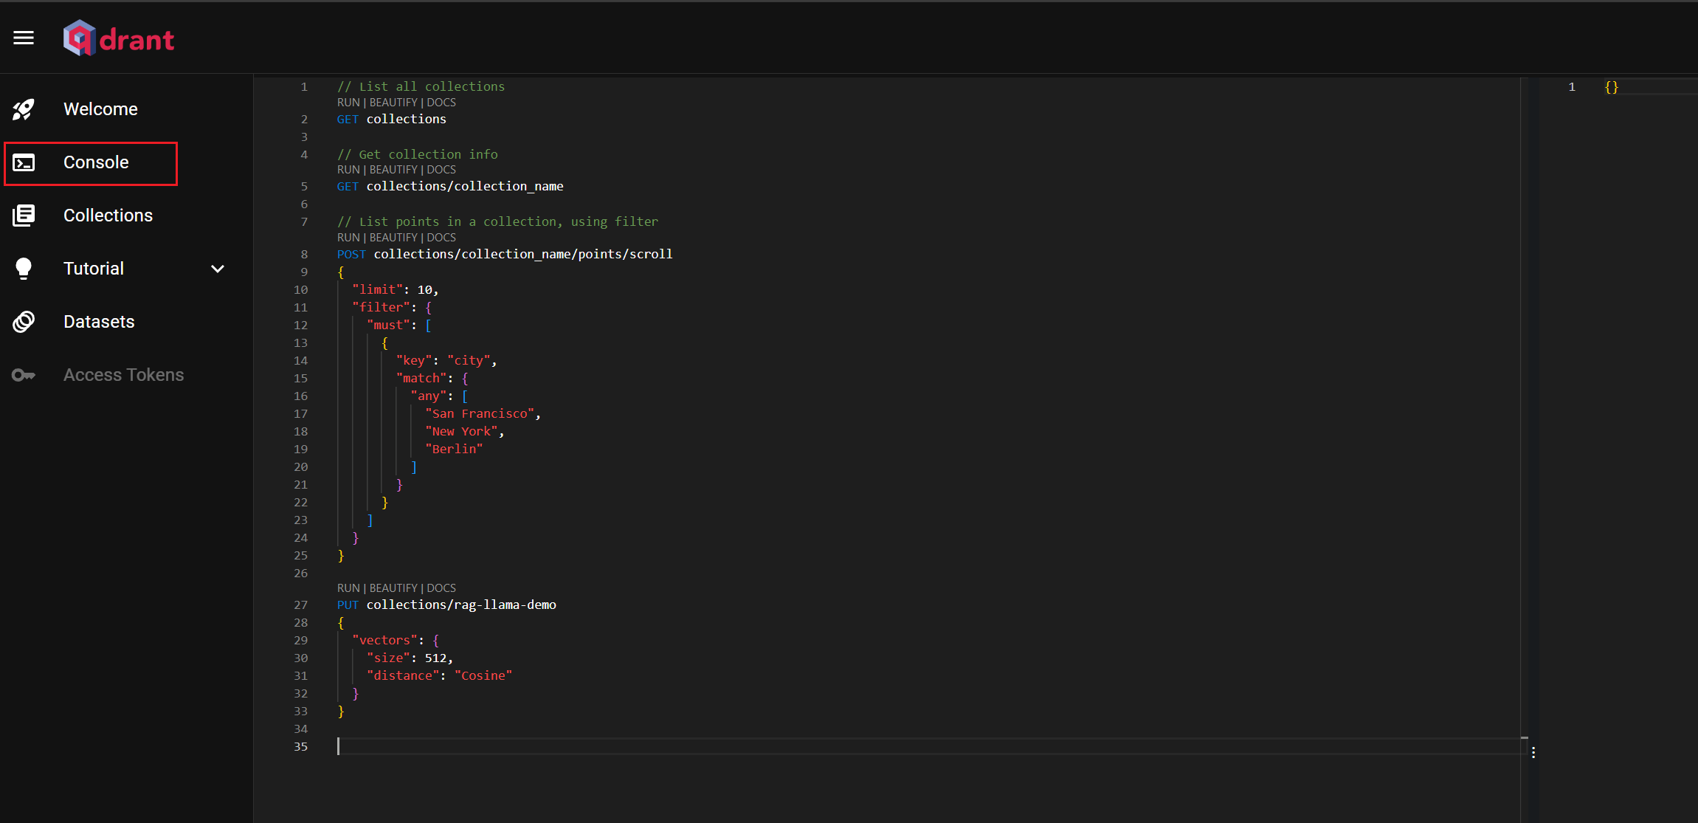Expand the Tutorial submenu chevron

coord(217,269)
